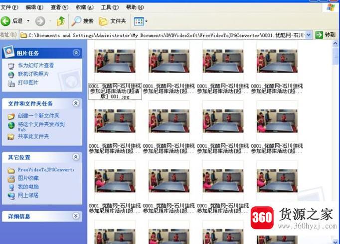Select the second thumbnail in second row

tap(169, 121)
